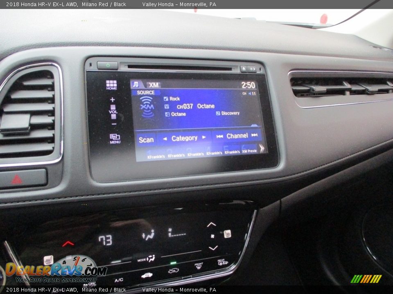The width and height of the screenshot is (393, 294).
Task: Select preset 6 XM Preview
Action: pos(249,149)
